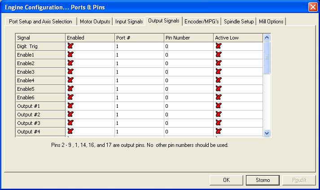The width and height of the screenshot is (320, 190).
Task: Toggle Enabled red X for Digit Trig
Action: [x=70, y=46]
